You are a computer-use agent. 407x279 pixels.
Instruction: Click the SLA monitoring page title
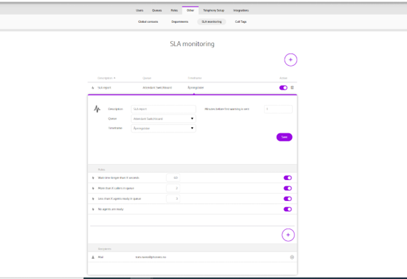click(x=192, y=44)
